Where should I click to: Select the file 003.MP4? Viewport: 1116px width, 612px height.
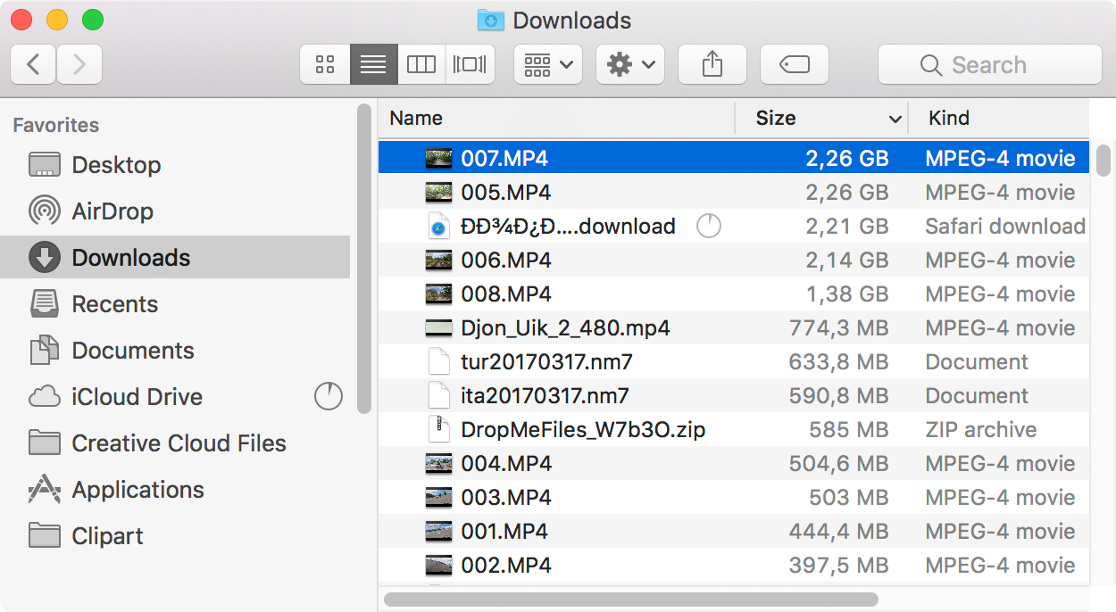click(734, 498)
